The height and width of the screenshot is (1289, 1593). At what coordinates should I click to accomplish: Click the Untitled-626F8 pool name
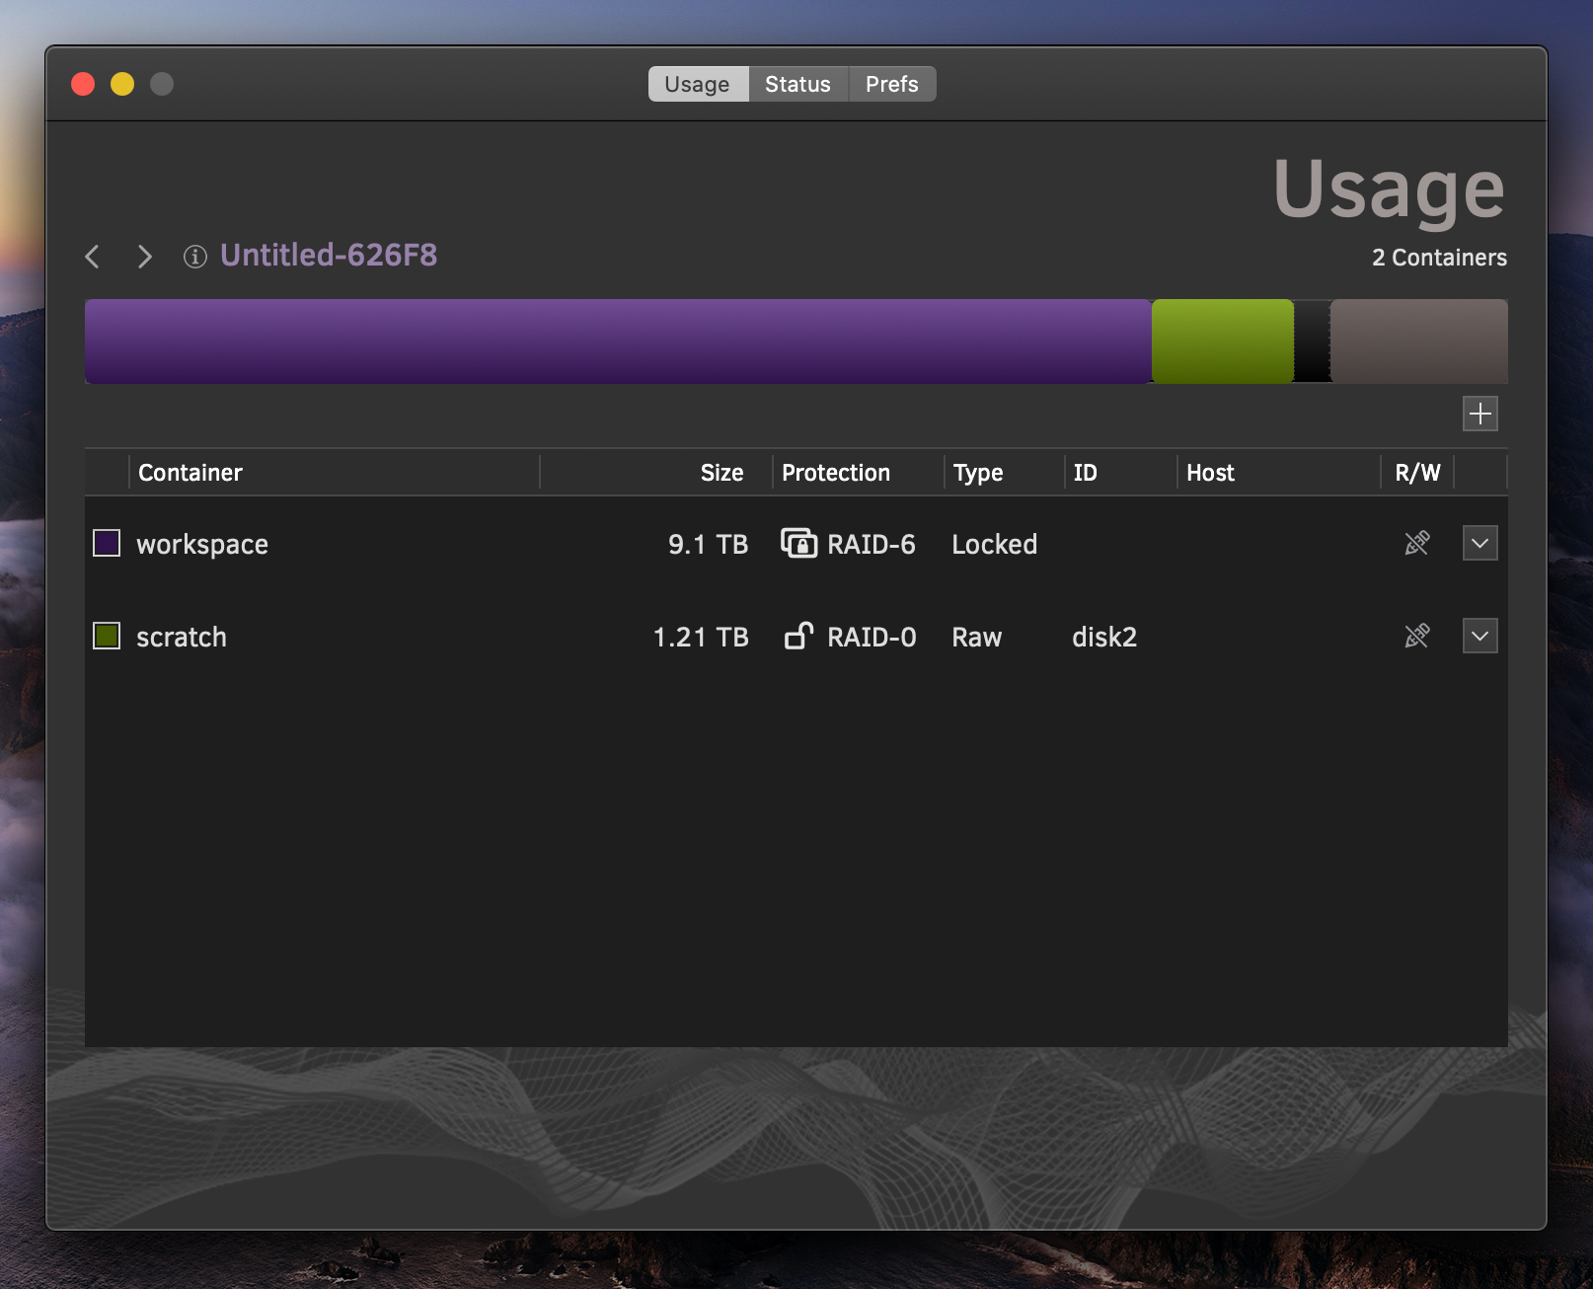(x=329, y=256)
